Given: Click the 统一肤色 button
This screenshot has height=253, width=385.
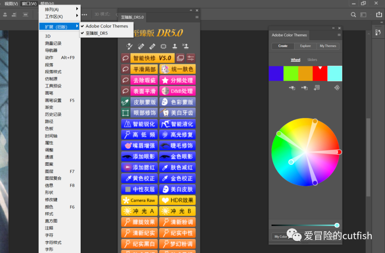Looking at the screenshot, I should [x=178, y=69].
